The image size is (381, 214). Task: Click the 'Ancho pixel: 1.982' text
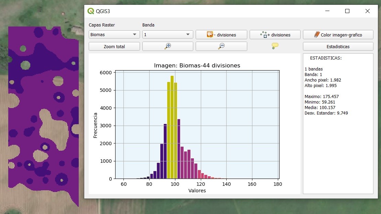tap(323, 80)
